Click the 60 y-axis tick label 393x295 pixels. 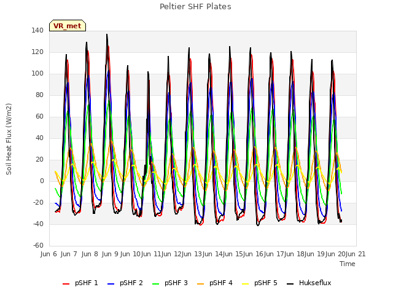(39, 117)
